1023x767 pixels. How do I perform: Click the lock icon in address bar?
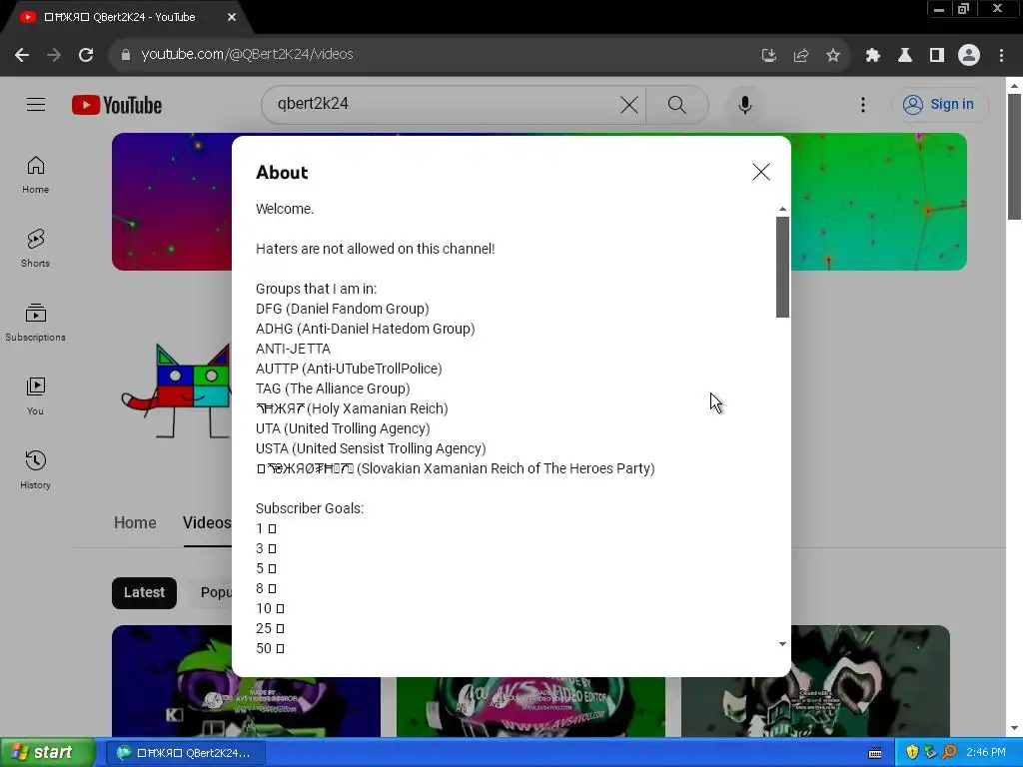[126, 55]
